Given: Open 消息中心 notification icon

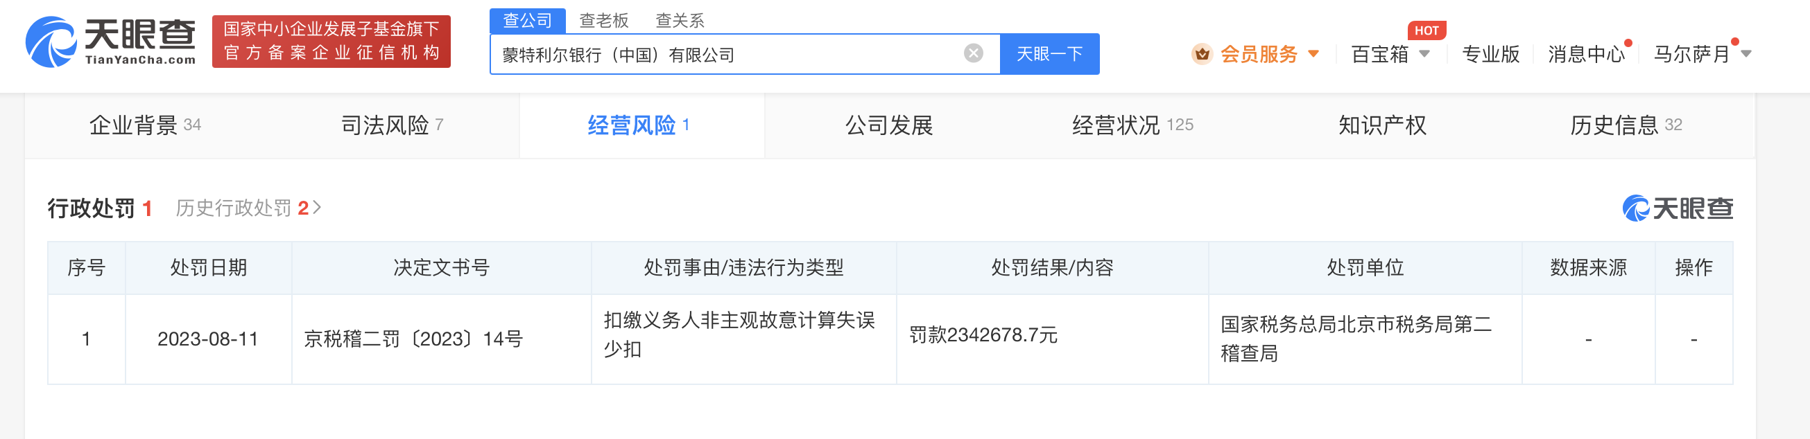Looking at the screenshot, I should click(x=1586, y=54).
